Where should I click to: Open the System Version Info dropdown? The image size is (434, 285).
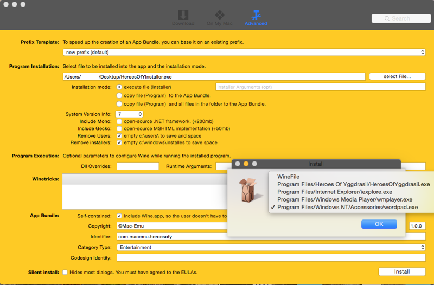tap(129, 114)
